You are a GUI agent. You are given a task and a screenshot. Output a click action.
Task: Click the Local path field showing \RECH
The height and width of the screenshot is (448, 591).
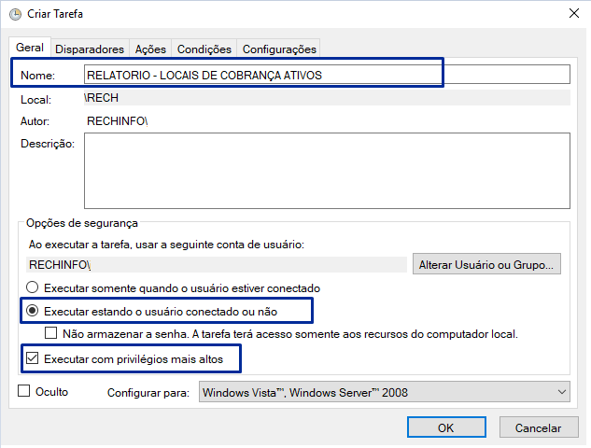pos(326,97)
